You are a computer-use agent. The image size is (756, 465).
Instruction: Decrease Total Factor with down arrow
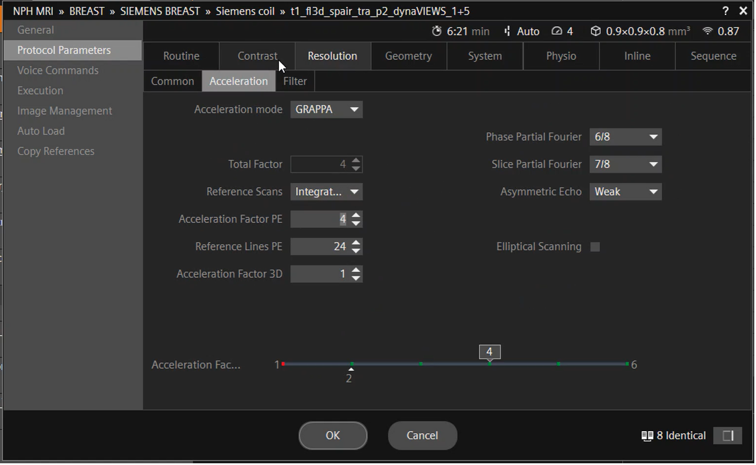[356, 169]
